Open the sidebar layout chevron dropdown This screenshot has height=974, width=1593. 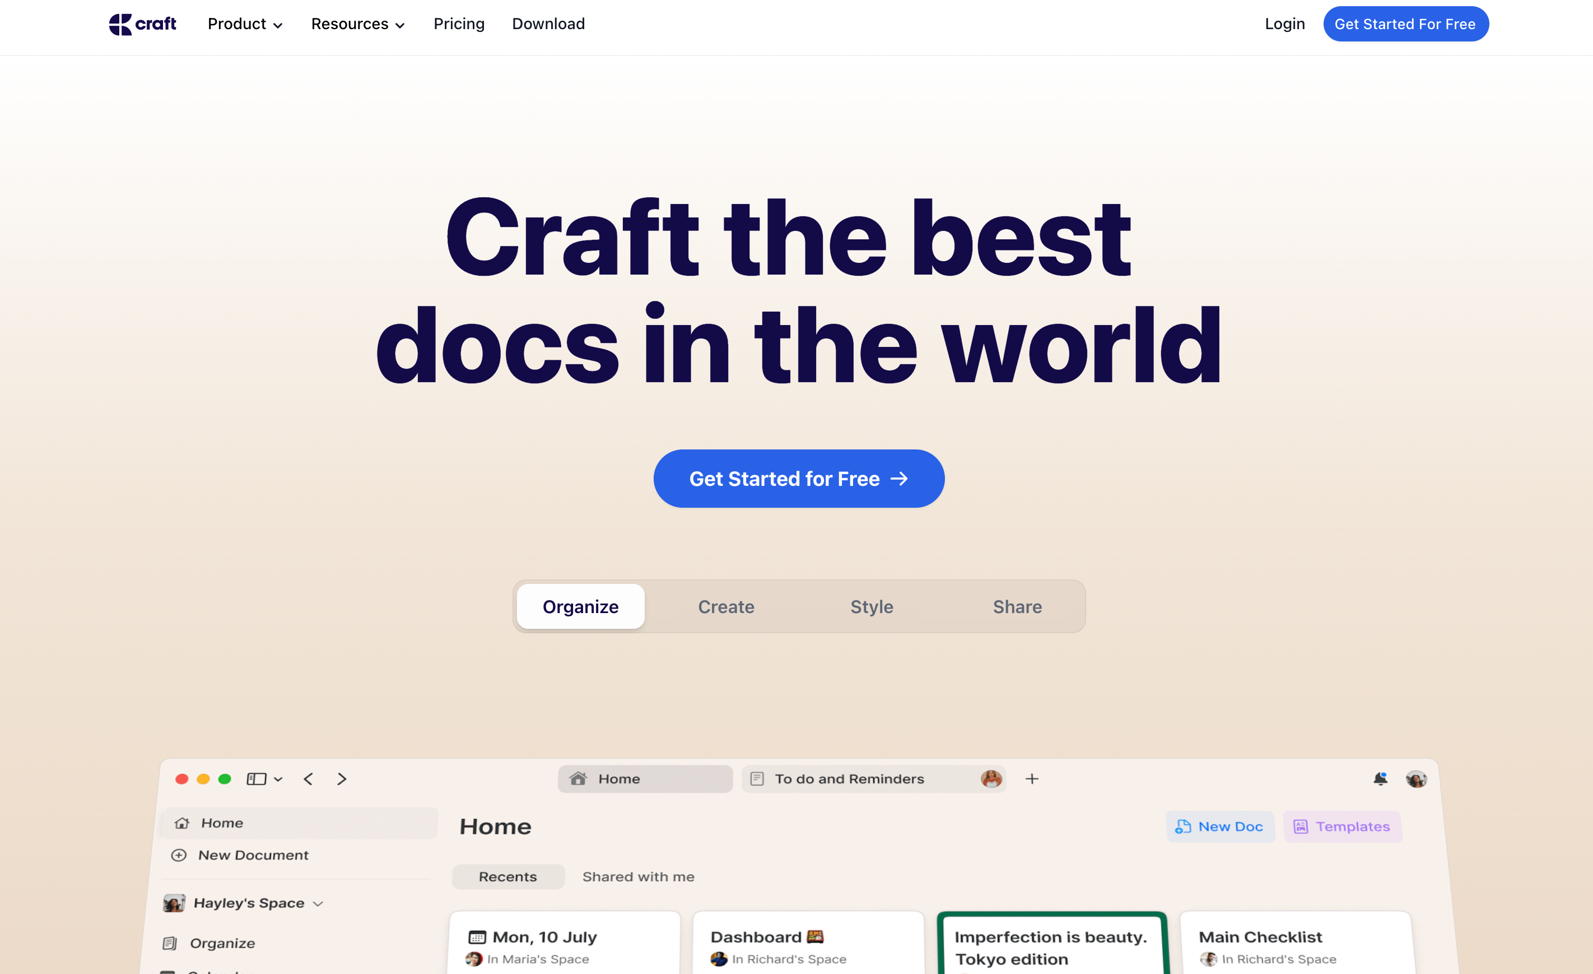278,780
